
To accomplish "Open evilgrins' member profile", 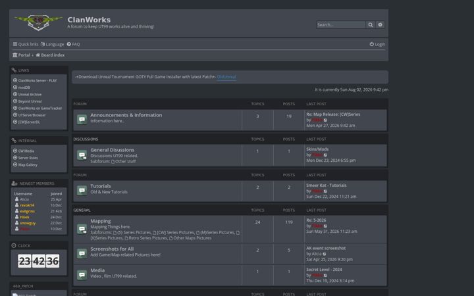I will pyautogui.click(x=27, y=211).
